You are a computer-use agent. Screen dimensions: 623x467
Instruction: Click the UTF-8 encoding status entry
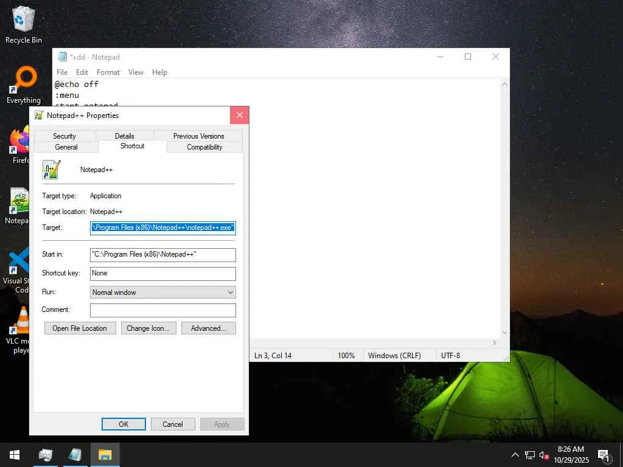451,355
